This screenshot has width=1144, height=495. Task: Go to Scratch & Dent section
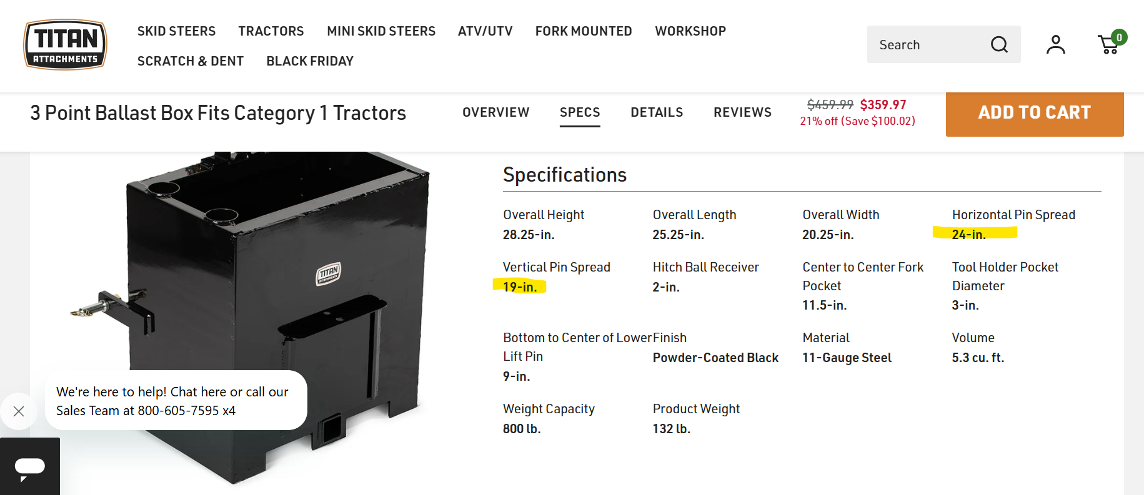click(190, 61)
